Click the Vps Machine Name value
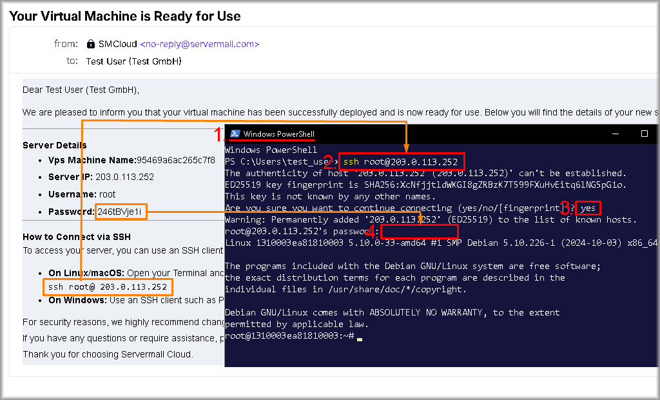Image resolution: width=660 pixels, height=400 pixels. click(175, 160)
